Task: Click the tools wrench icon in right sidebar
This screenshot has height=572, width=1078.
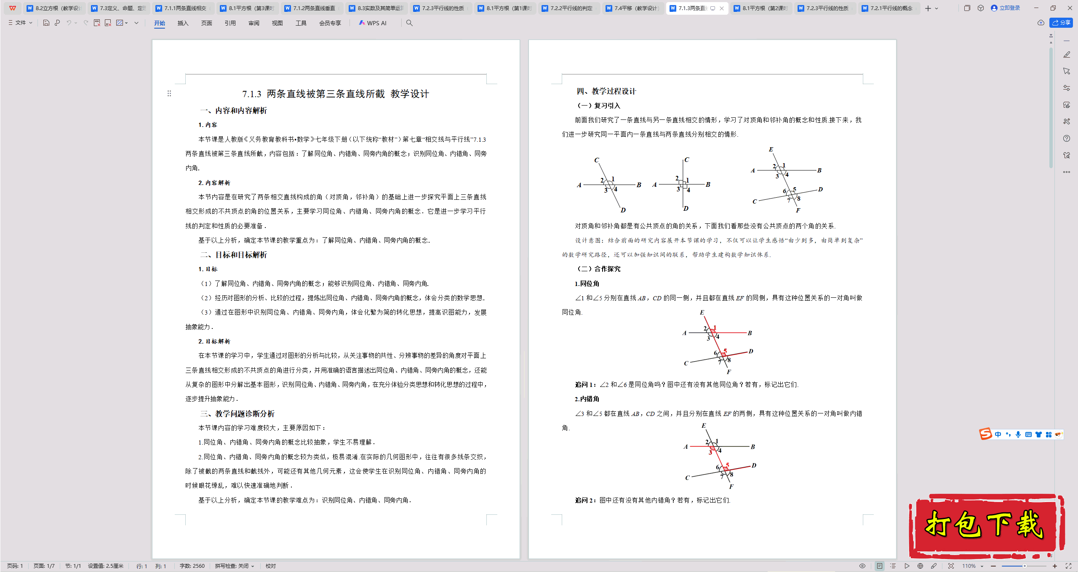Action: coord(1067,122)
